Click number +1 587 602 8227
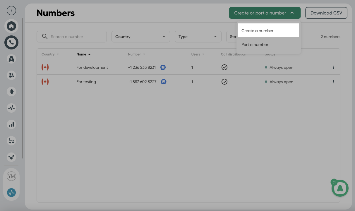The image size is (355, 211). (x=142, y=82)
